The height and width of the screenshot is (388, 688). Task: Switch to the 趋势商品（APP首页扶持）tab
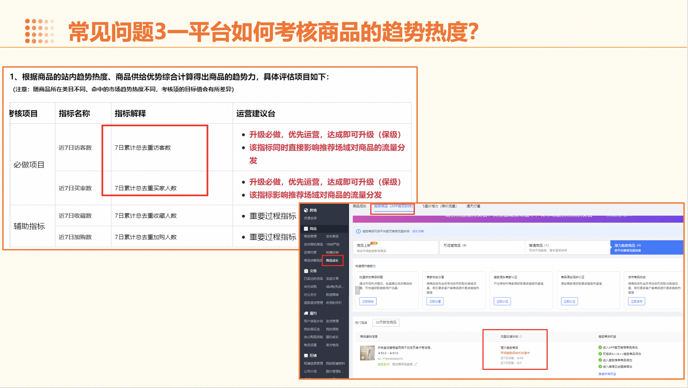tap(393, 206)
